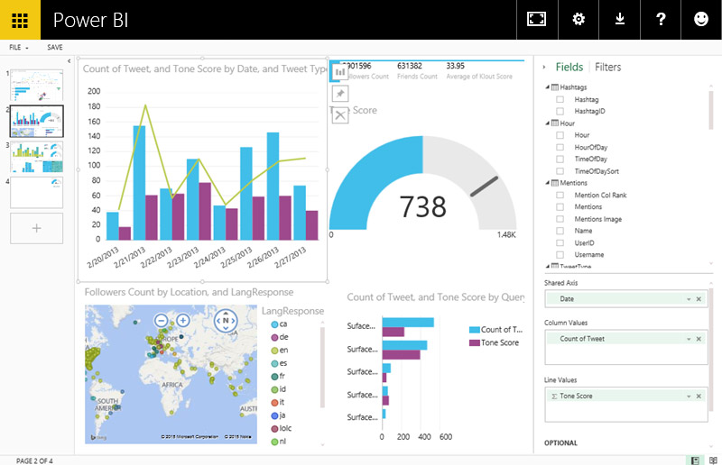
Task: Click SAVE in the menu bar
Action: pyautogui.click(x=55, y=48)
